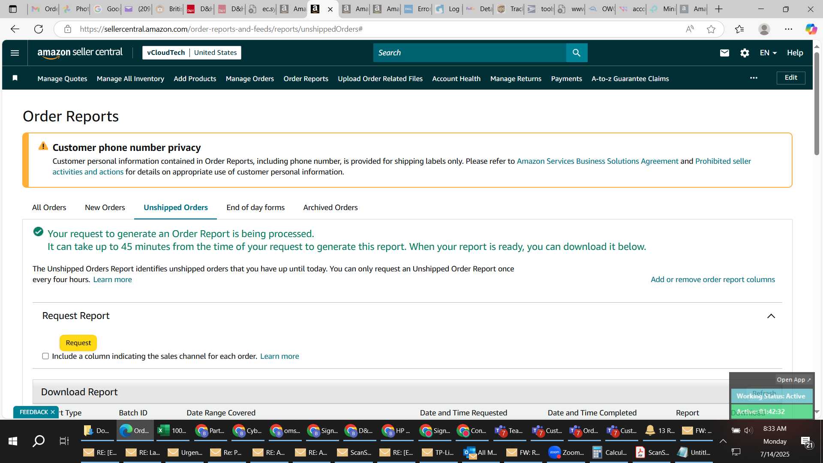Open Manage Quotes in navigation bar

62,78
